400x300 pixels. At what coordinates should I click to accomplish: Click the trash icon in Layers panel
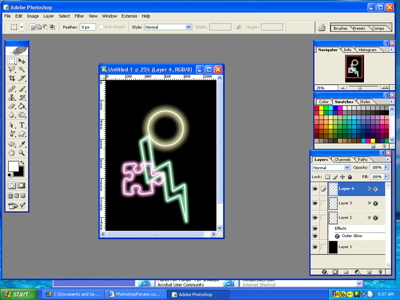380,272
